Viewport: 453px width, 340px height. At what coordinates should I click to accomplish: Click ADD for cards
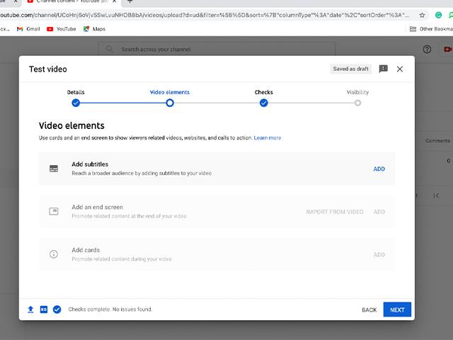[379, 255]
